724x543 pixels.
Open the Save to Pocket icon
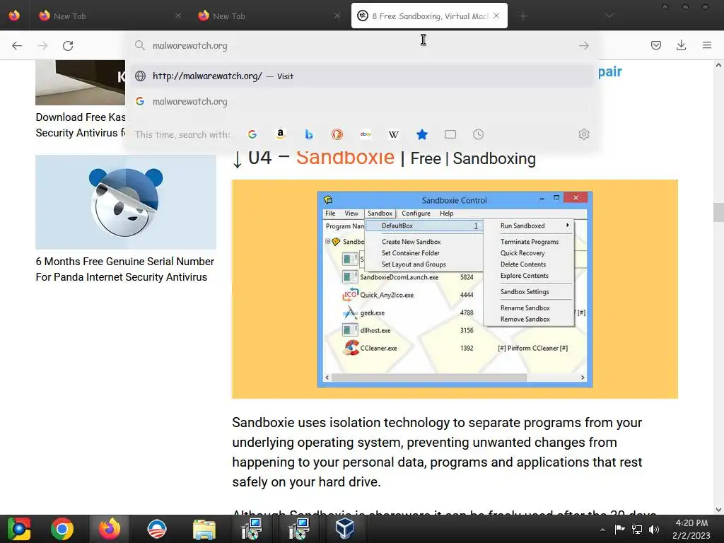tap(655, 45)
